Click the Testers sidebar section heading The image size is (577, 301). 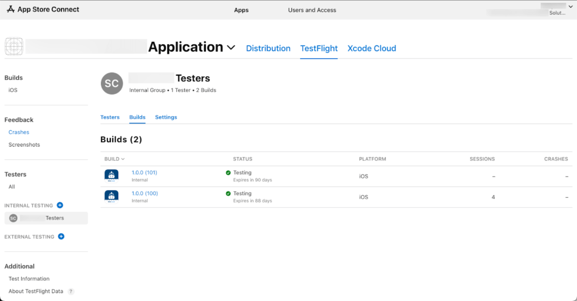(15, 174)
